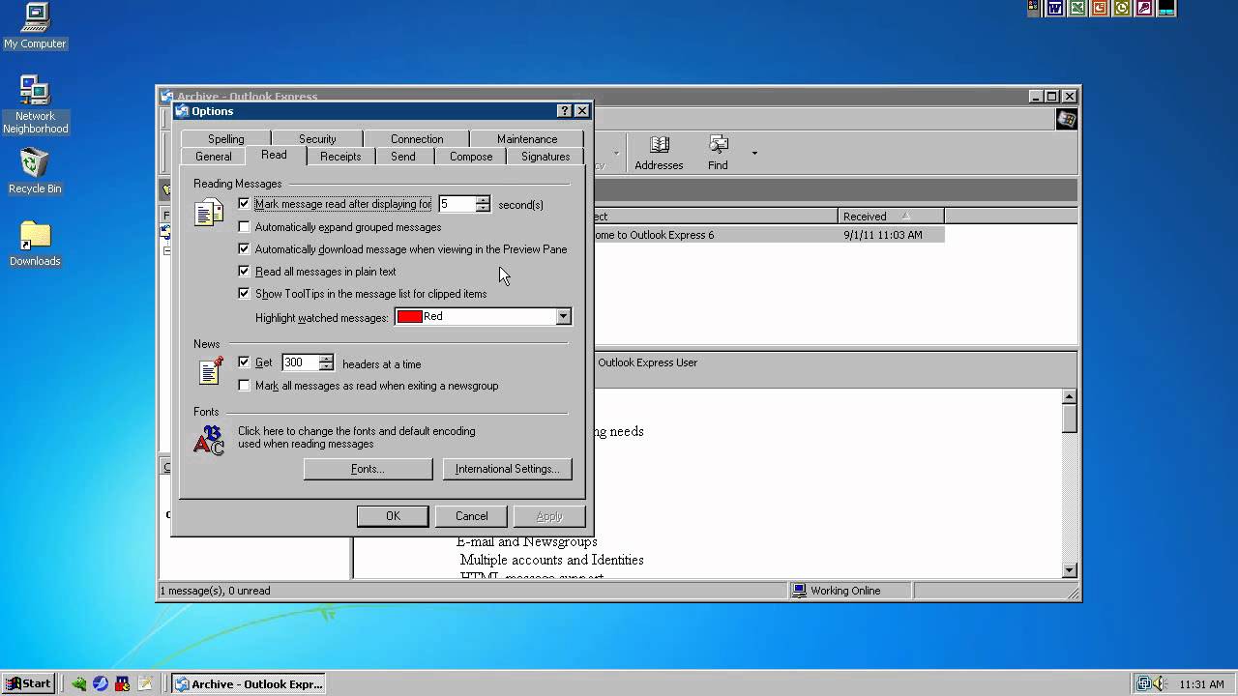Click the Options dialog help question button
Viewport: 1238px width, 696px height.
[564, 111]
